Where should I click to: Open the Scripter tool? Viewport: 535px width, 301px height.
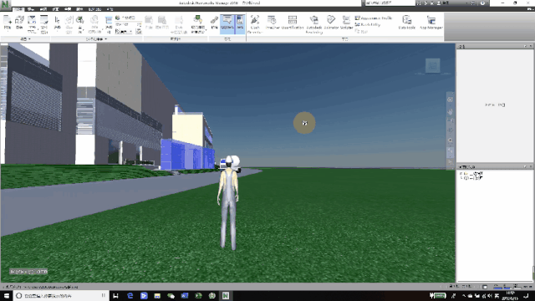(346, 23)
